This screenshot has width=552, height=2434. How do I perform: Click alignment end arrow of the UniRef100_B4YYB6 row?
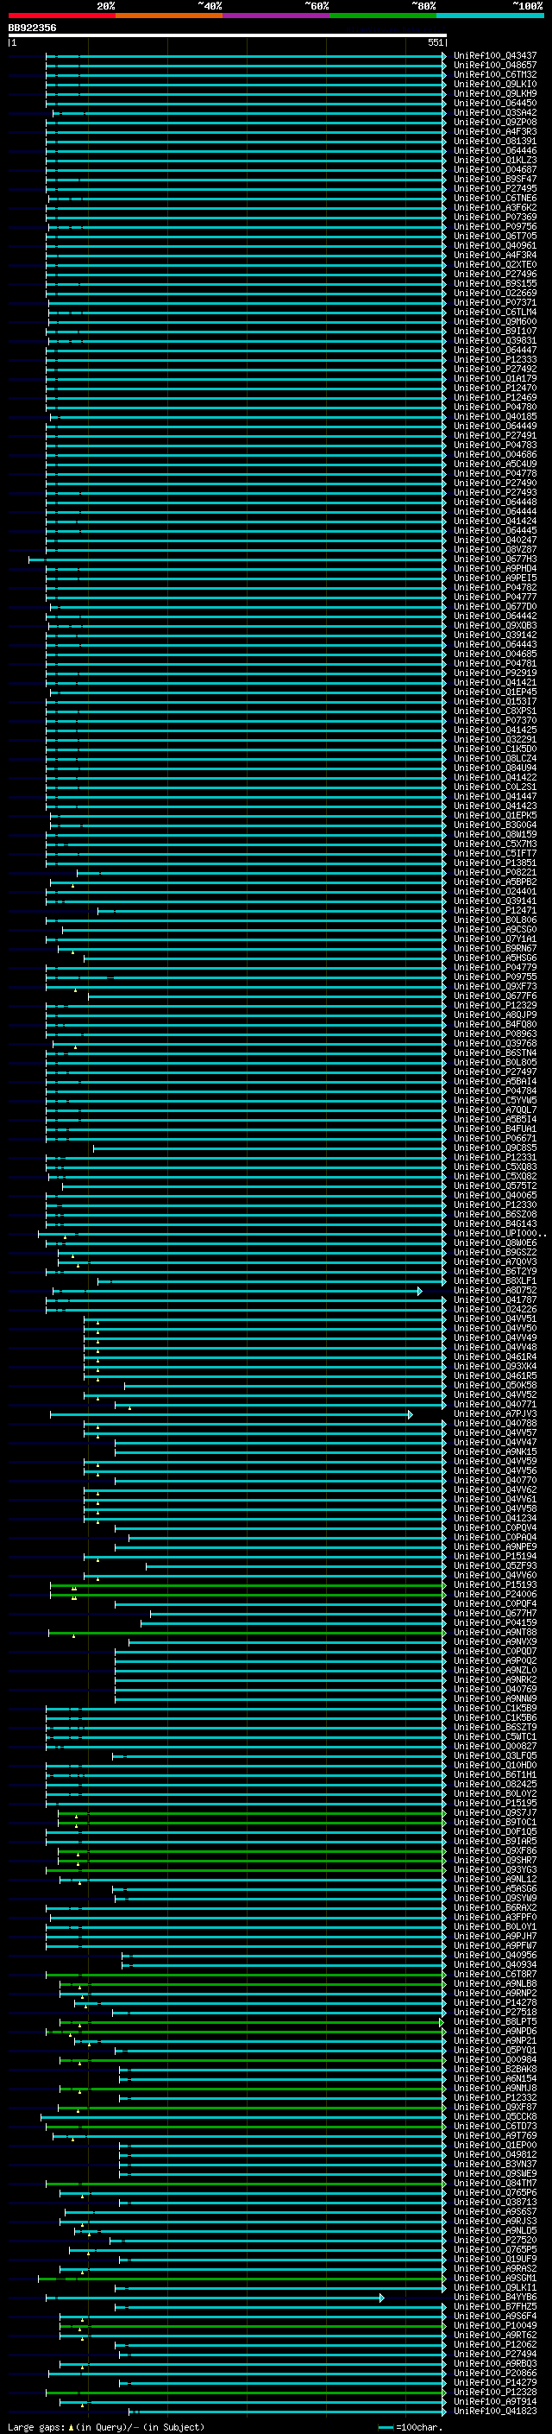[x=381, y=2297]
